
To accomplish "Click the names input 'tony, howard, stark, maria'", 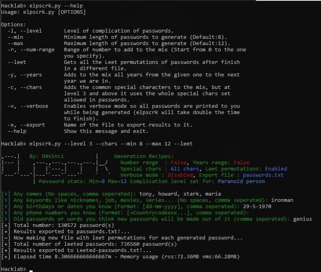I will pyautogui.click(x=180, y=194).
